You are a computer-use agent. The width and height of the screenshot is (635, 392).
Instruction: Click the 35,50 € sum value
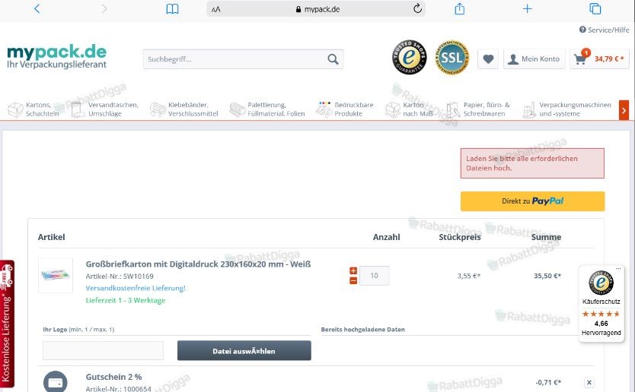pos(547,276)
